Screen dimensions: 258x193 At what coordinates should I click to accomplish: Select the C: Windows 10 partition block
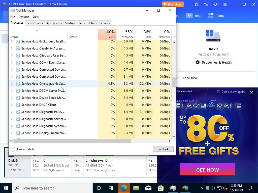point(115,166)
